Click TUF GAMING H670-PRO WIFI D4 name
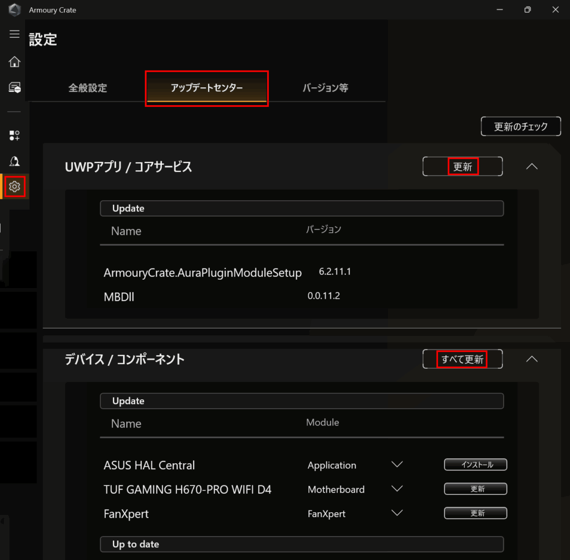The width and height of the screenshot is (570, 560). coord(188,489)
